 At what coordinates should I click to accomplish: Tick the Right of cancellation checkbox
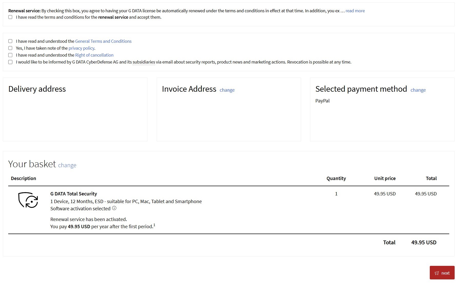click(10, 55)
